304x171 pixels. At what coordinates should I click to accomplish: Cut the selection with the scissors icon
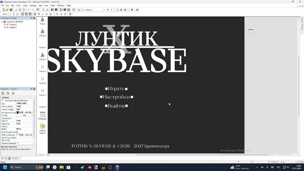(16, 10)
